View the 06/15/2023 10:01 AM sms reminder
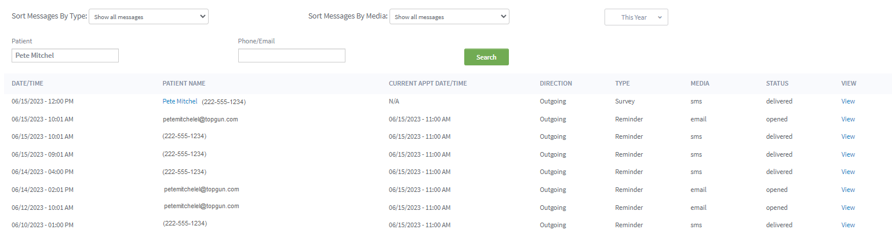Viewport: 892px width, 233px height. [x=848, y=136]
